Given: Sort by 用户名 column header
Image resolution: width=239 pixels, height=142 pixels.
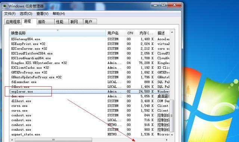Looking at the screenshot, I should (x=115, y=33).
